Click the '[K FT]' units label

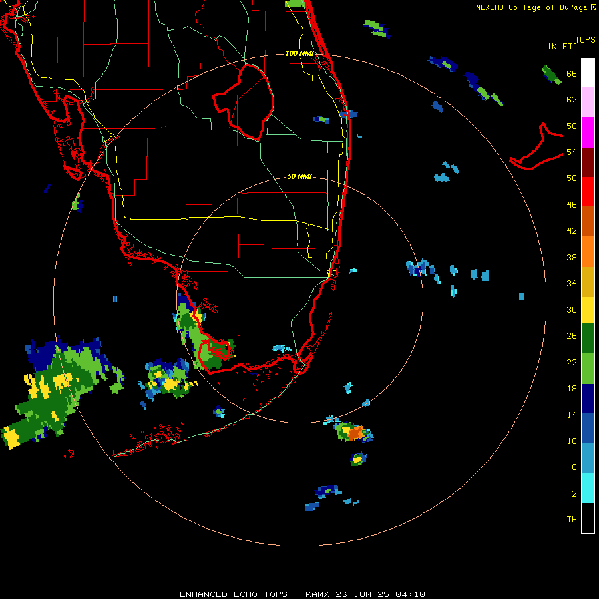(562, 46)
